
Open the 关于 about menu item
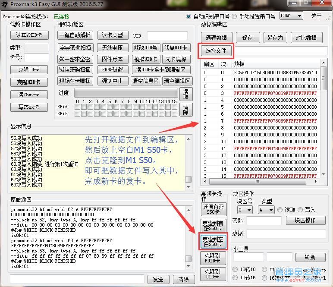(316, 16)
